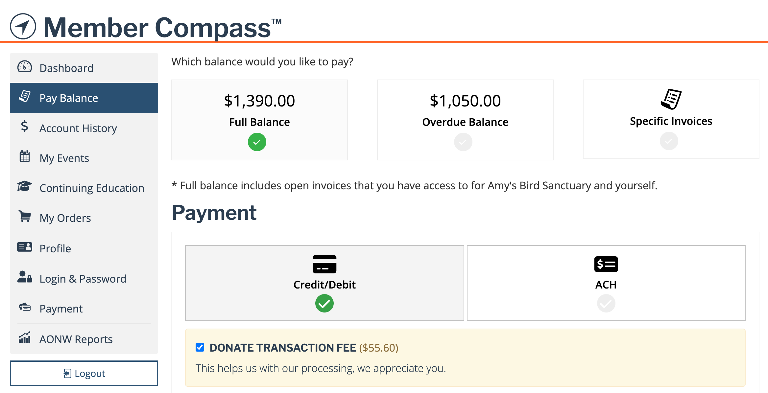The width and height of the screenshot is (768, 393).
Task: Open the My Orders cart icon
Action: (25, 216)
